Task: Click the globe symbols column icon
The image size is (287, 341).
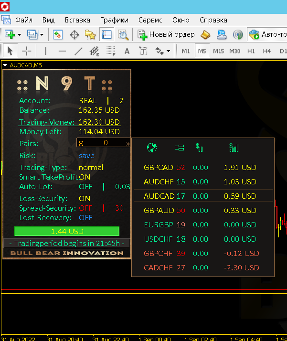Action: point(152,148)
